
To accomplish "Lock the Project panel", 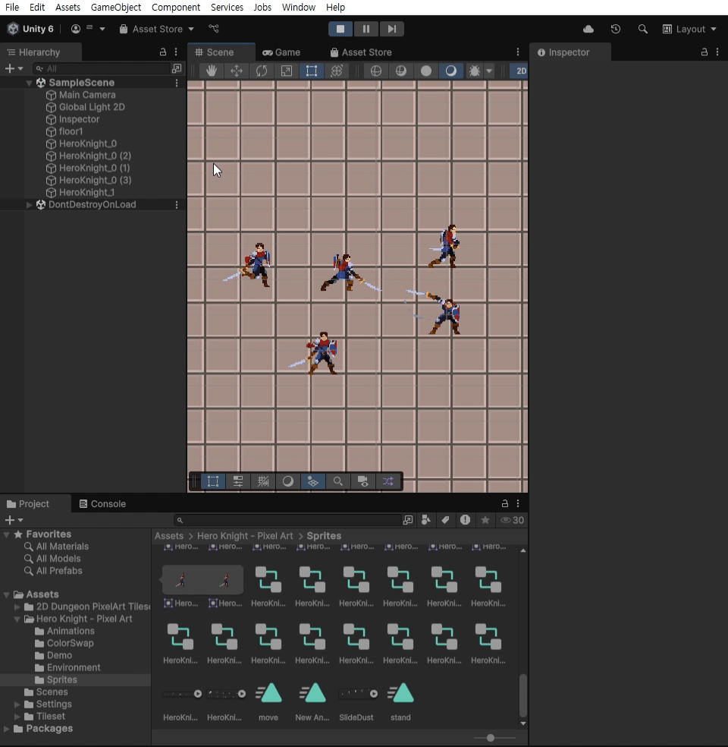I will [505, 503].
